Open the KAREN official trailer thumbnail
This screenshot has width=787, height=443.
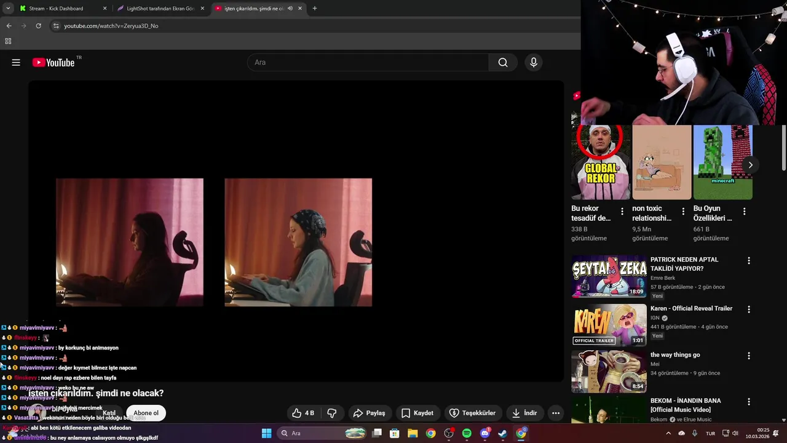pos(609,324)
